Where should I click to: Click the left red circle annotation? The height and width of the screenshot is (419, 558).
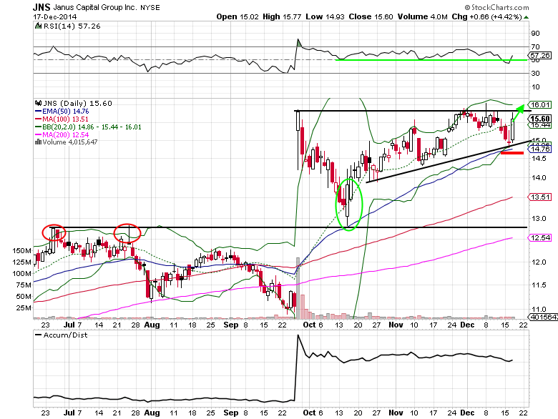54,232
